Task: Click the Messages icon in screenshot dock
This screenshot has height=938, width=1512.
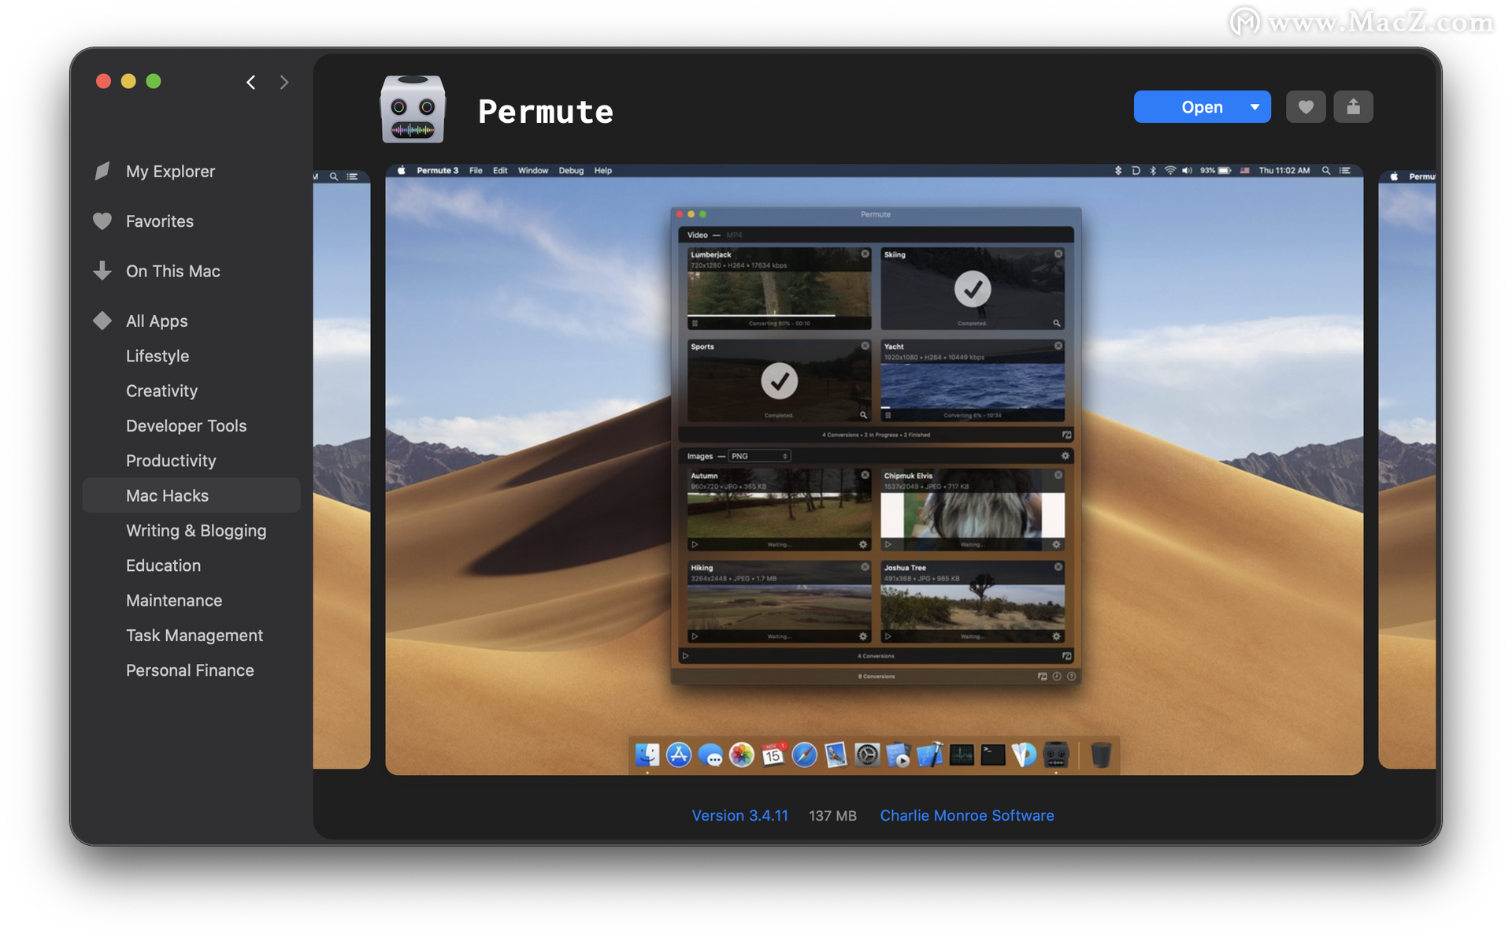Action: (710, 754)
